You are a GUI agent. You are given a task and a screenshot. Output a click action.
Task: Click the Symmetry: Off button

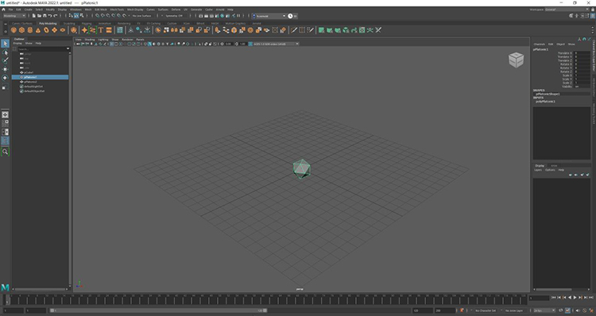pos(174,16)
